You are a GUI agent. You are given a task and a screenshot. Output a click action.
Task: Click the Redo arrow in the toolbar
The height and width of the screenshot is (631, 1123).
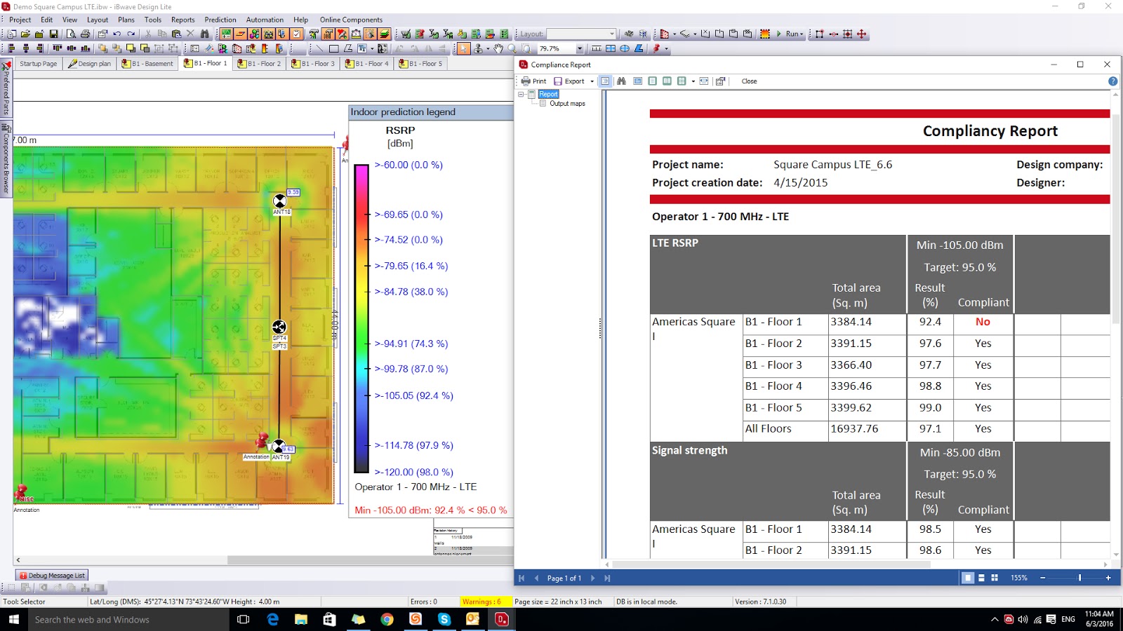coord(131,34)
